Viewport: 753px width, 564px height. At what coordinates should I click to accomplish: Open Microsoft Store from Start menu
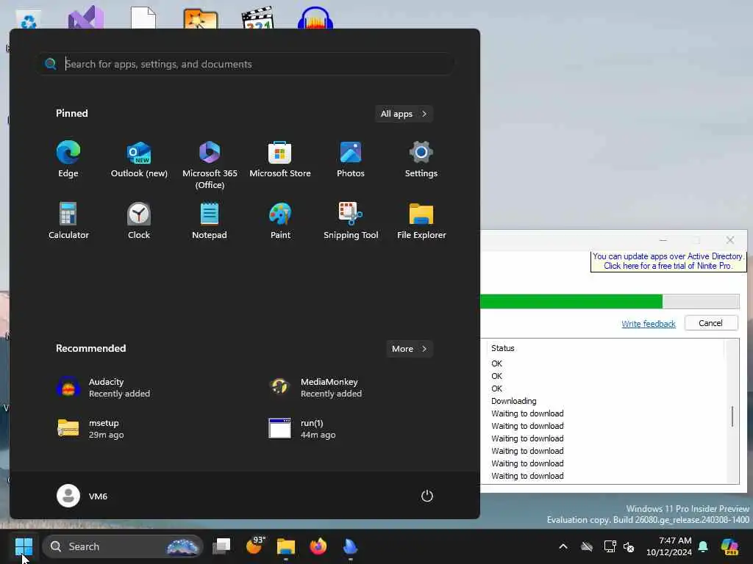(x=280, y=159)
